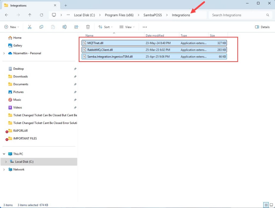Expand the Network tree node
Image resolution: width=275 pixels, height=208 pixels.
point(4,169)
